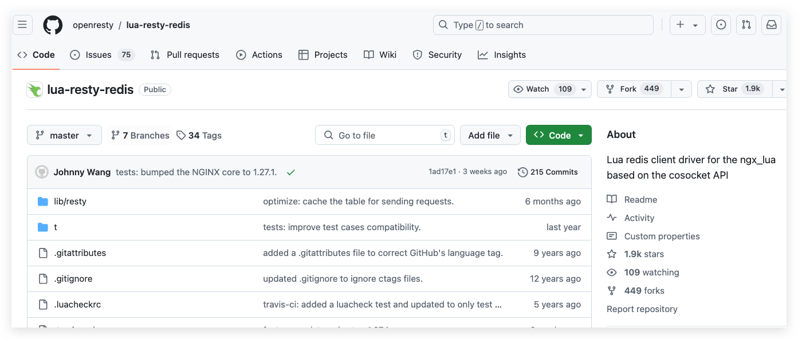Click the 'About' sidebar heading
The width and height of the screenshot is (798, 339).
[621, 135]
